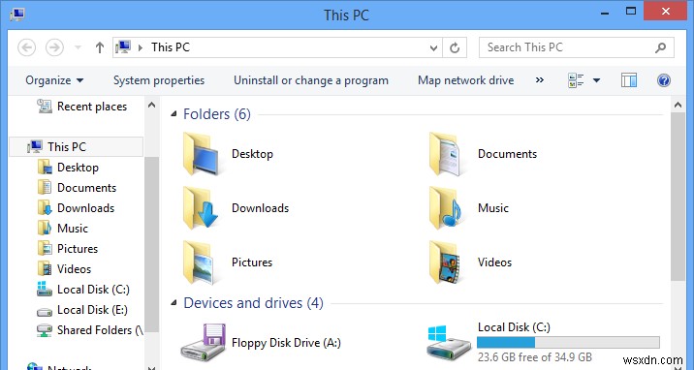
Task: Click the Forward navigation arrow
Action: 54,47
